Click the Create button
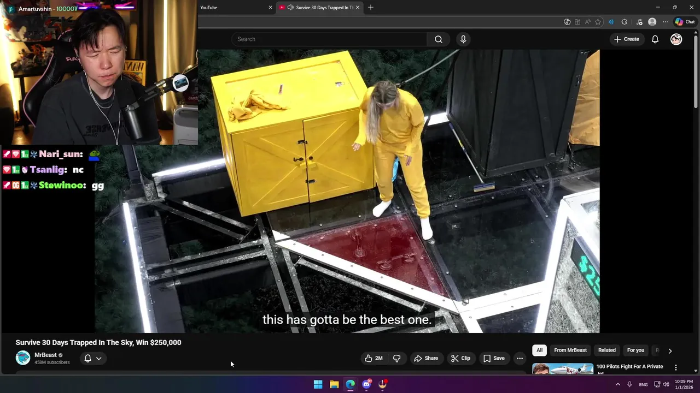This screenshot has width=700, height=393. pos(626,39)
